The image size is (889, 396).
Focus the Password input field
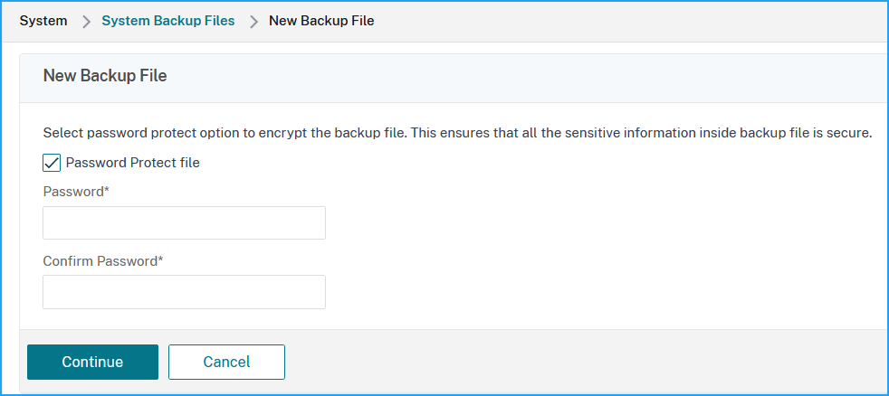[x=185, y=222]
